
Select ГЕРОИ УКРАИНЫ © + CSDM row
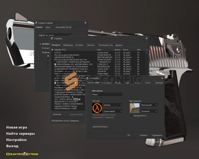69,108
